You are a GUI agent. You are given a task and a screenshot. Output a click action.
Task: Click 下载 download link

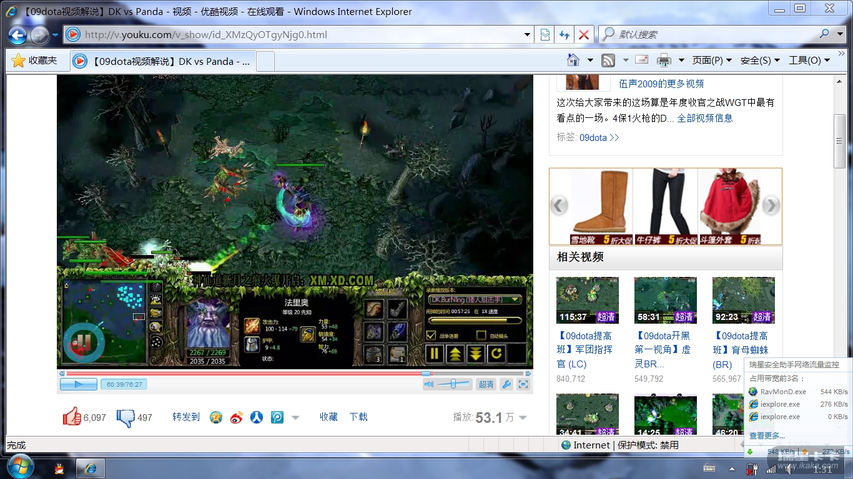358,417
